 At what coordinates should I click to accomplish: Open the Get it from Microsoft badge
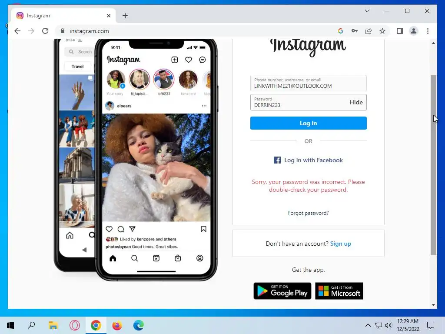[339, 291]
